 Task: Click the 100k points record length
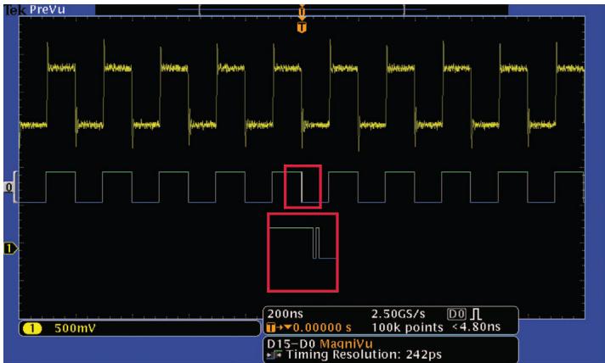[x=408, y=327]
